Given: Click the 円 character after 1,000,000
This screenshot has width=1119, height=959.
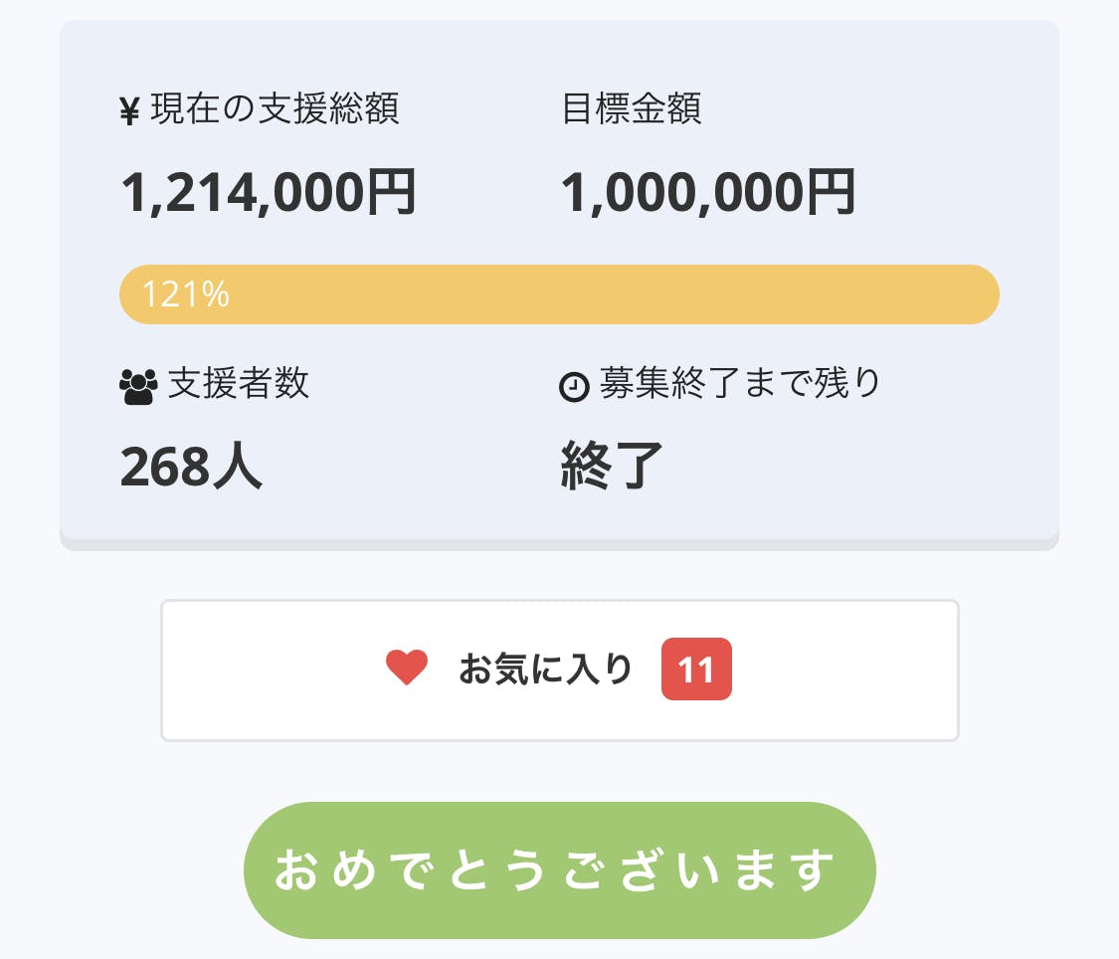Looking at the screenshot, I should coord(831,192).
